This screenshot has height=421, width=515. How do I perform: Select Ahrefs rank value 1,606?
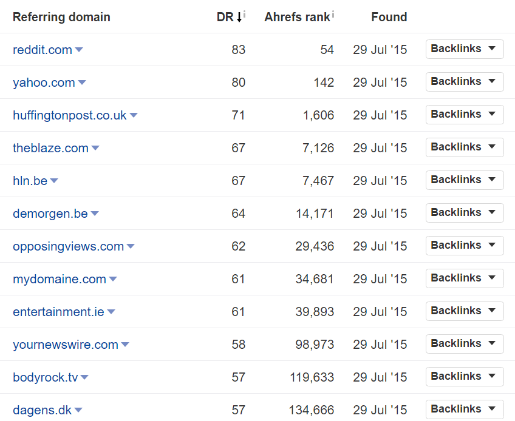[319, 115]
